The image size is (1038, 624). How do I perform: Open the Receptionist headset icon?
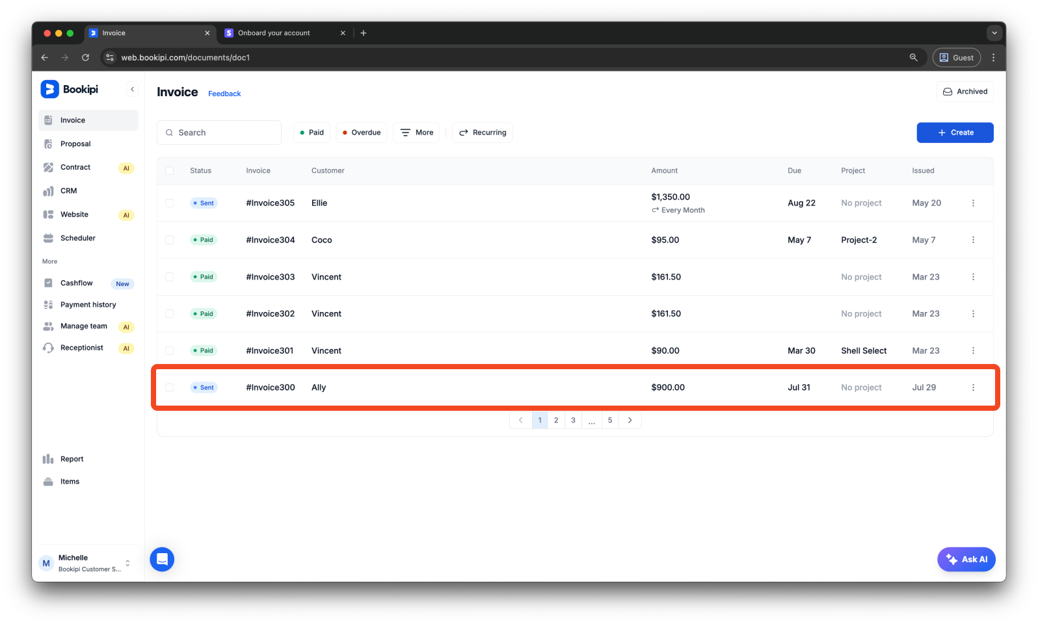pyautogui.click(x=48, y=348)
